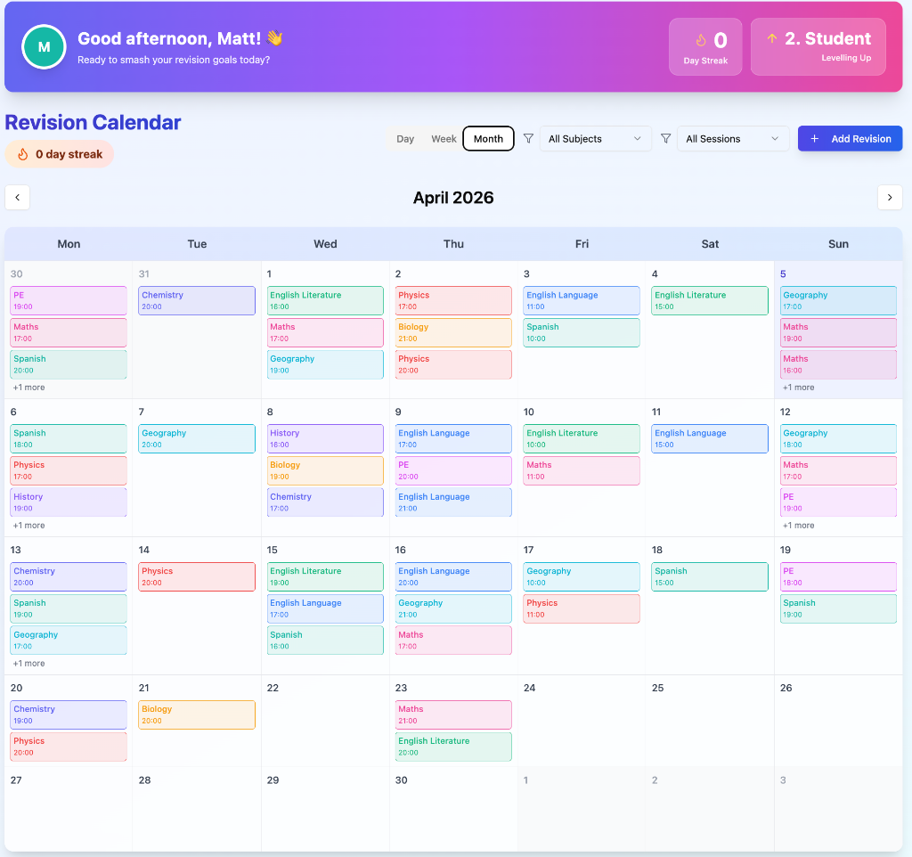912x857 pixels.
Task: Open English Literature 18:00 on April 1
Action: (x=325, y=301)
